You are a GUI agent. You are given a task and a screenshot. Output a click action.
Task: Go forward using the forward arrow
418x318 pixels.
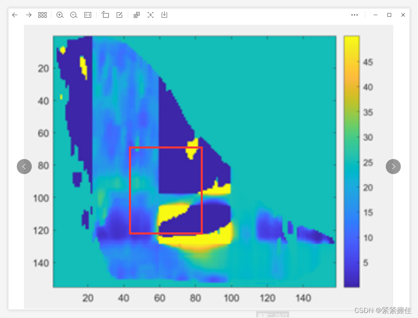(28, 15)
